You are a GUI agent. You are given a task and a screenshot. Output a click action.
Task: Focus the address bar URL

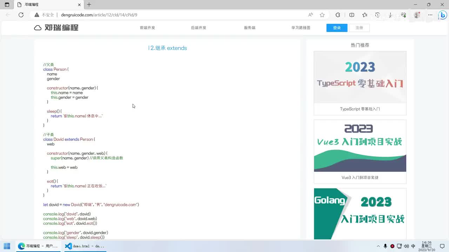click(x=99, y=15)
